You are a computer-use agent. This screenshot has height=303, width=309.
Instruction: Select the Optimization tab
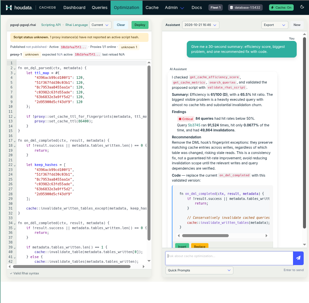click(x=126, y=7)
